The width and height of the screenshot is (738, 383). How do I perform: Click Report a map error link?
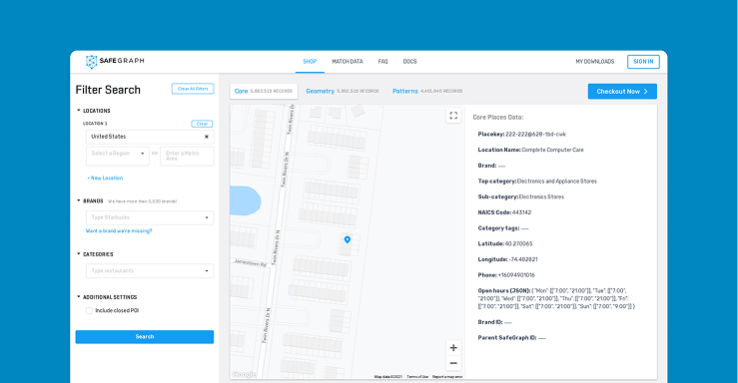[447, 377]
